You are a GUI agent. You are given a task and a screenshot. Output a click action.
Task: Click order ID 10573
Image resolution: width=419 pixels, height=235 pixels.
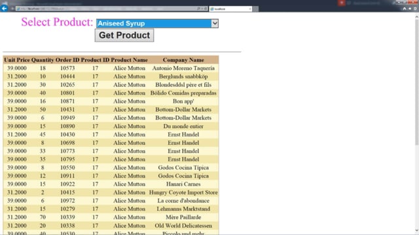67,68
